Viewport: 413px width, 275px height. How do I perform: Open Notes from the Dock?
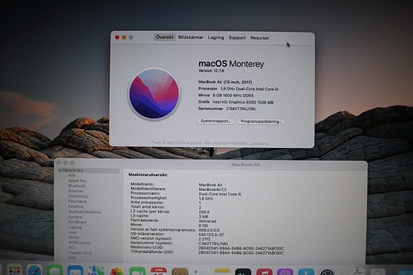click(222, 271)
